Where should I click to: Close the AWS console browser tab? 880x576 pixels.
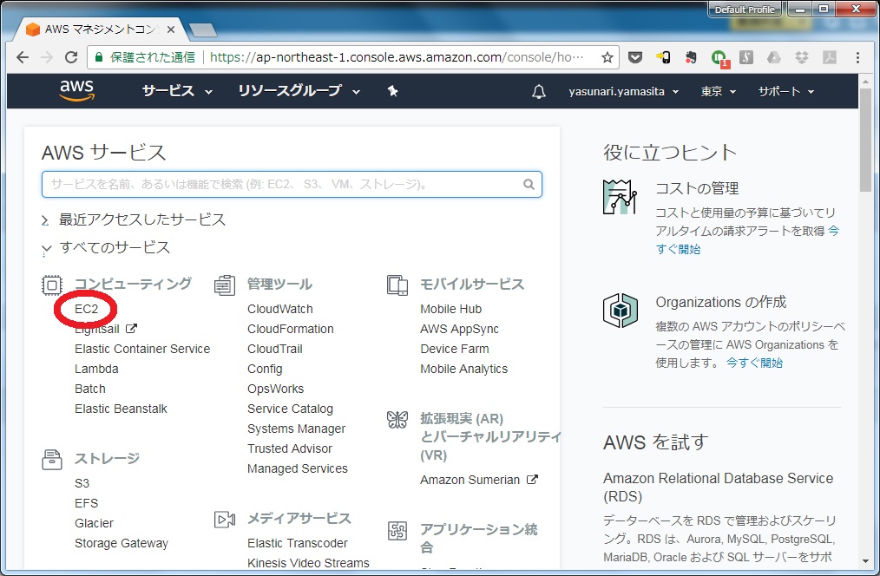(x=171, y=29)
